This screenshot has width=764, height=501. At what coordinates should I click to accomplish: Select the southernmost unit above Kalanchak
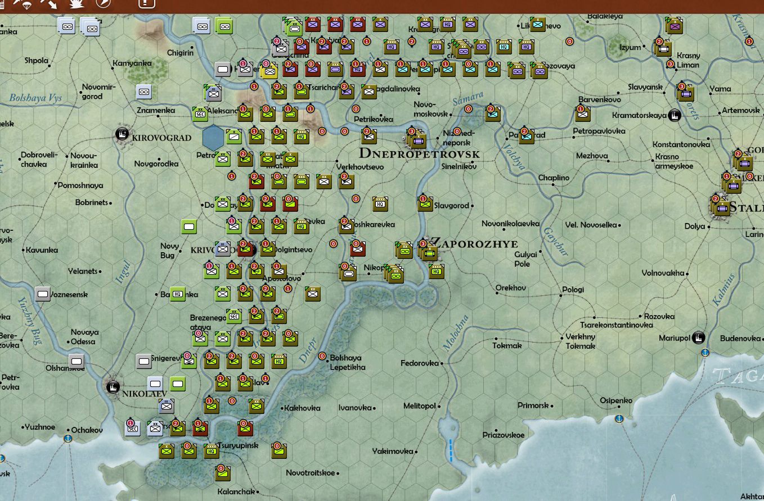223,473
